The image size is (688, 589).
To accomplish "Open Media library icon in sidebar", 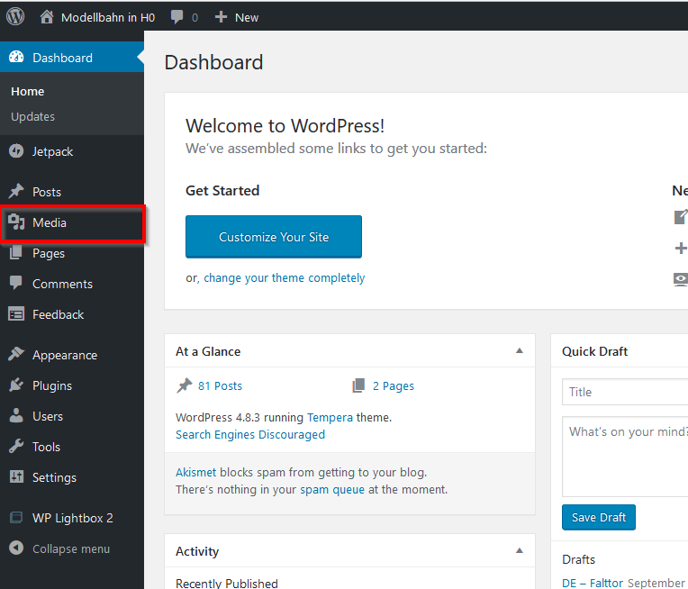I will (16, 222).
